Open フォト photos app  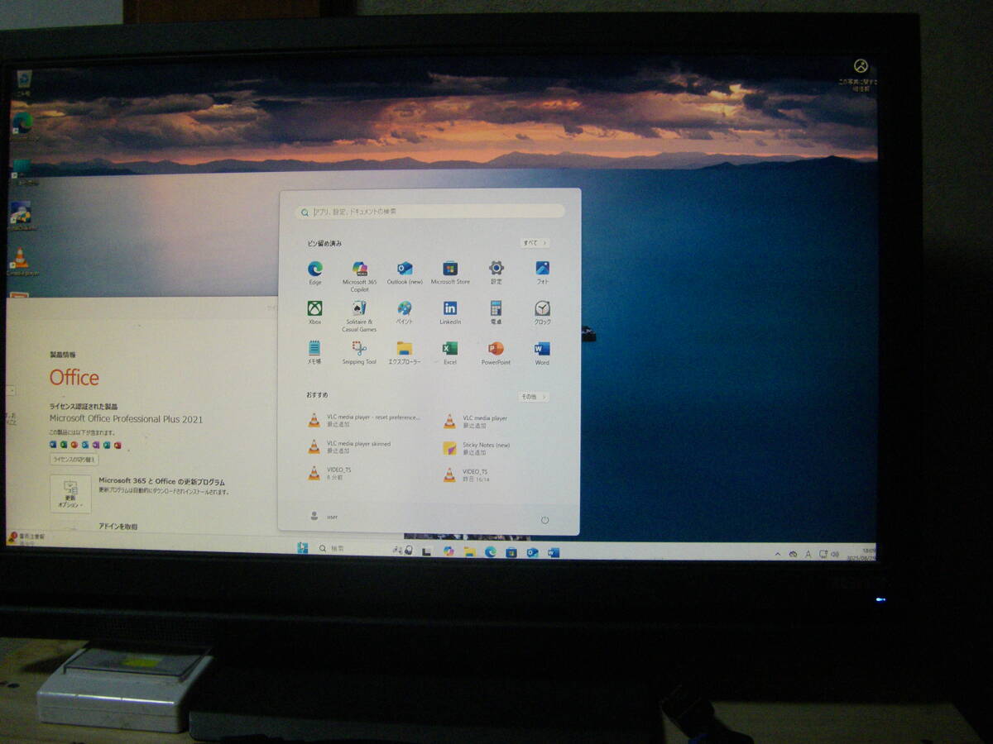pos(542,273)
